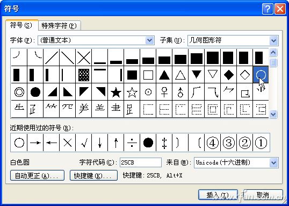Screen dimensions: 289x206
Task: Pick the dotted shade square symbol
Action: (84, 75)
